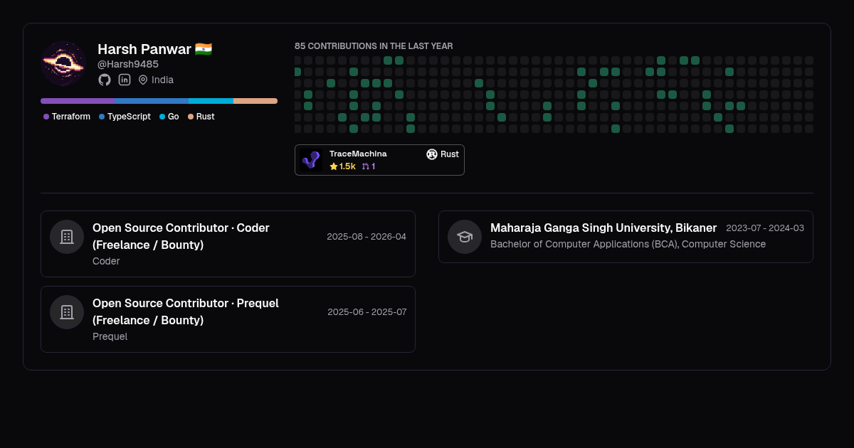Click the Rust legend label under language bar
Image resolution: width=854 pixels, height=448 pixels.
[205, 117]
